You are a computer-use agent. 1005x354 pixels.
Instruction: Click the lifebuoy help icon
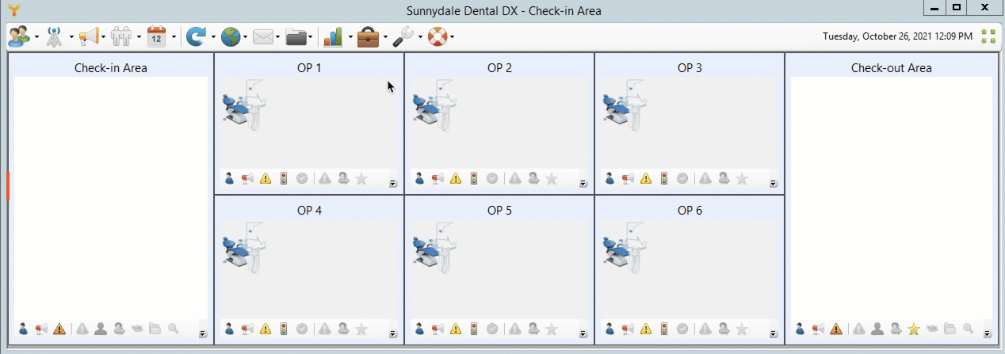(437, 36)
